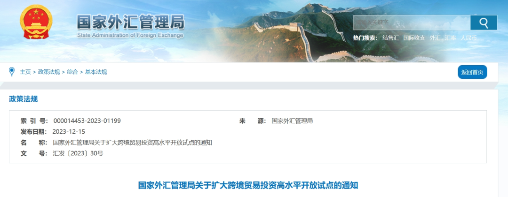Click the document name in the info box
508x197 pixels.
coord(133,143)
